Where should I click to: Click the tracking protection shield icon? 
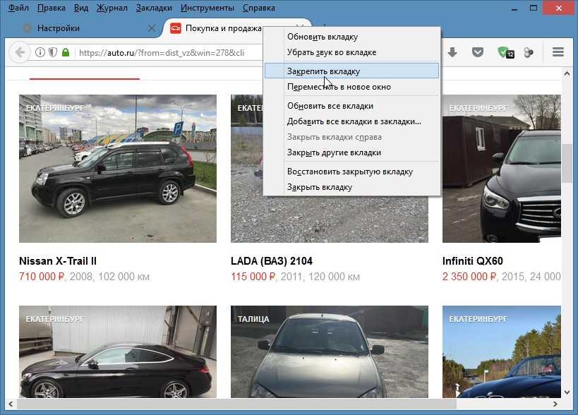pos(53,52)
